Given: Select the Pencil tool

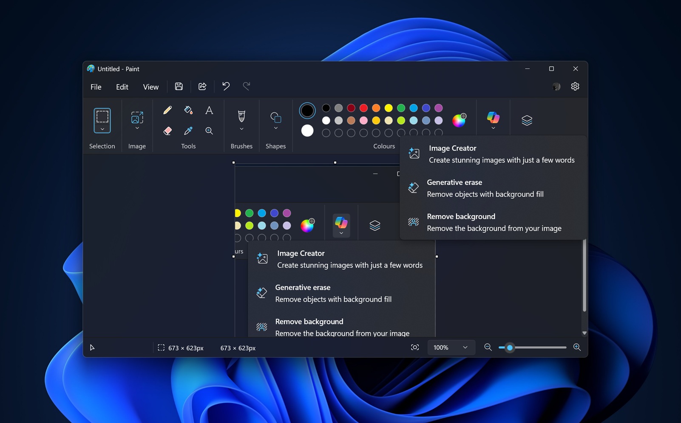Looking at the screenshot, I should pos(167,110).
